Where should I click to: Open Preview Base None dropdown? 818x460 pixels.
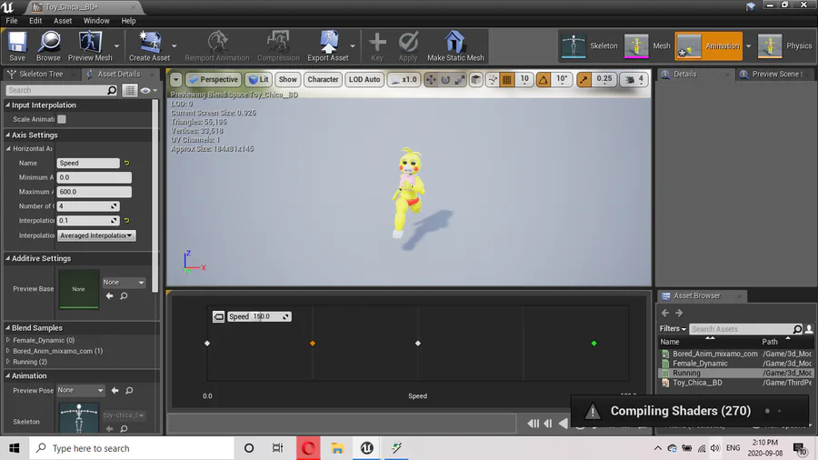pyautogui.click(x=123, y=282)
